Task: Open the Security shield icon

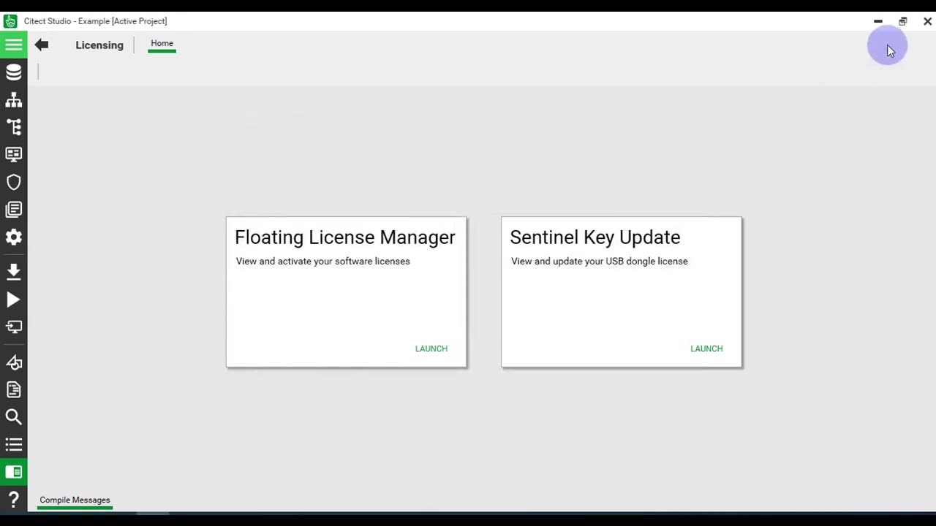Action: [13, 182]
